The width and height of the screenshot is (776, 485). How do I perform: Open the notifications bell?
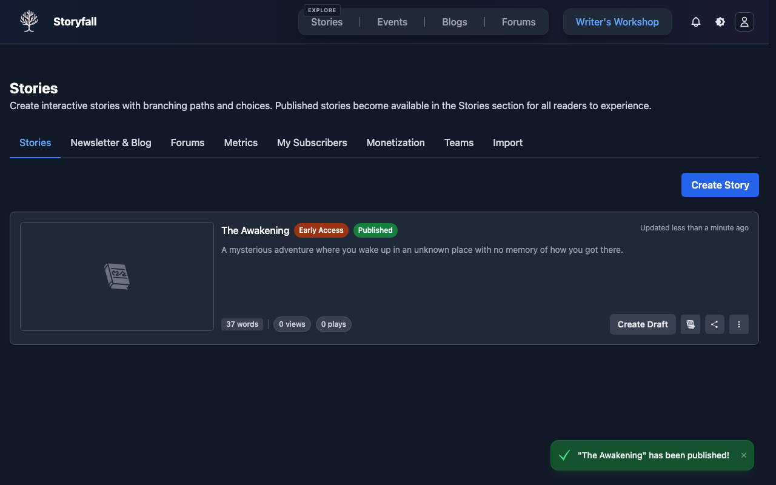coord(696,22)
